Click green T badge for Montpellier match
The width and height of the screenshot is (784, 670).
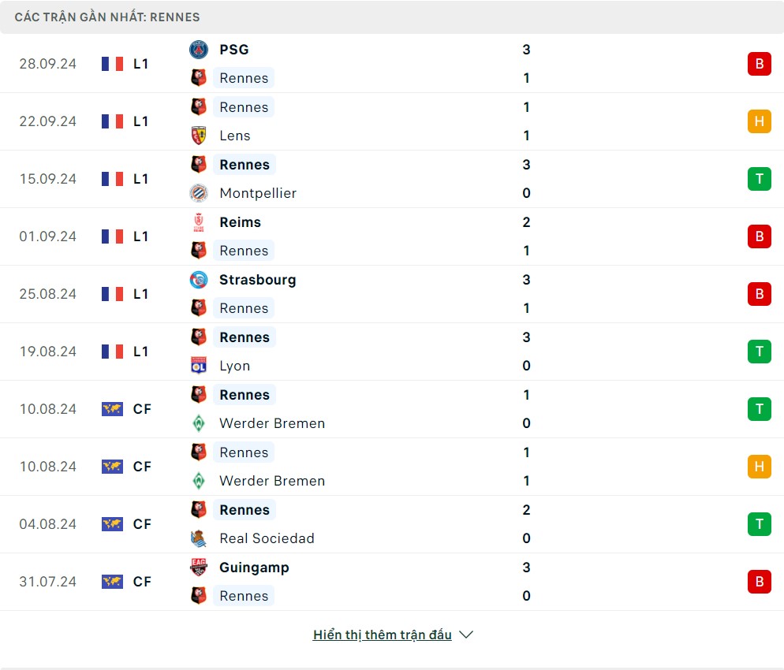(759, 179)
